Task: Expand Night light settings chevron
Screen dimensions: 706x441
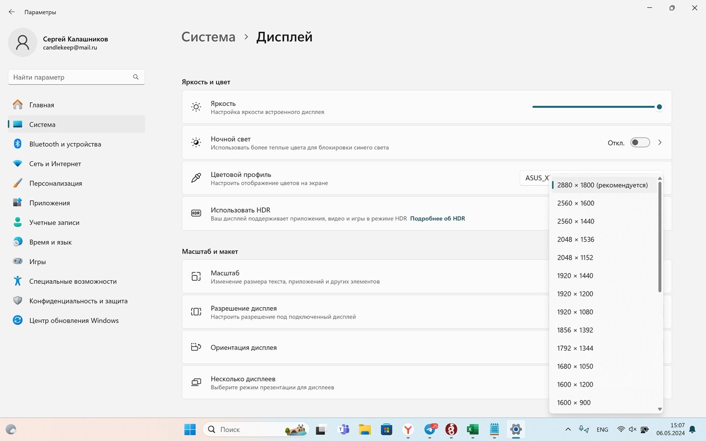Action: click(x=660, y=143)
